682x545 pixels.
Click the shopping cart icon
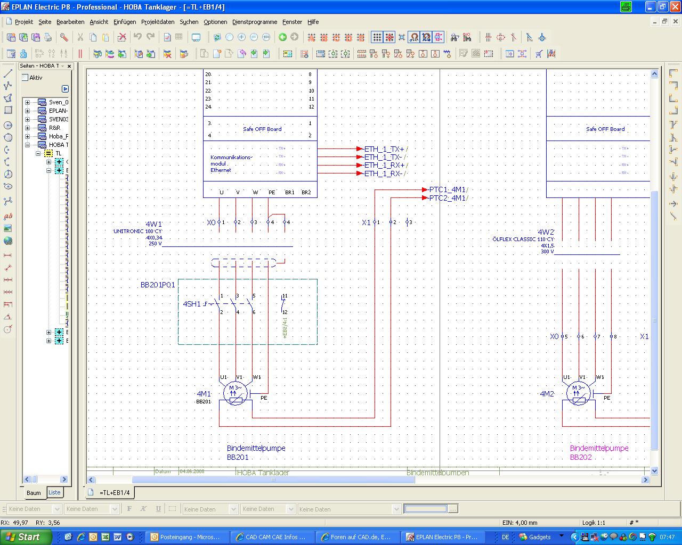pyautogui.click(x=539, y=54)
